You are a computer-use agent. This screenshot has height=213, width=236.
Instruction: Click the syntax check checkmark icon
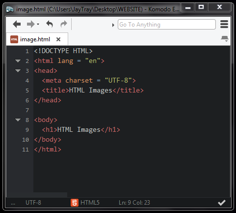click(x=222, y=203)
